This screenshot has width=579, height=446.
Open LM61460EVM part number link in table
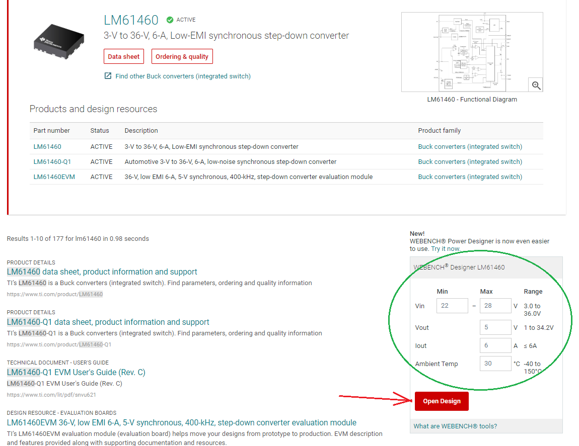54,176
